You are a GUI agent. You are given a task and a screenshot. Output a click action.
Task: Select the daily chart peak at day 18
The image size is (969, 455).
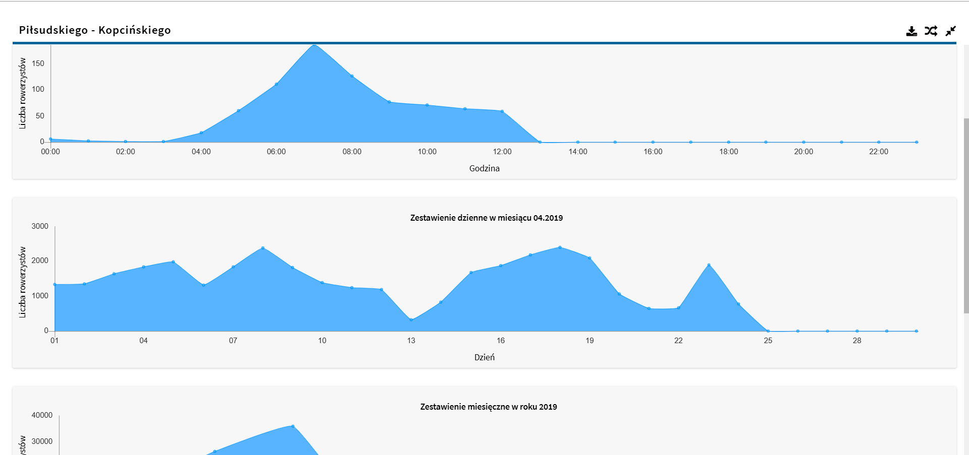[x=560, y=247]
